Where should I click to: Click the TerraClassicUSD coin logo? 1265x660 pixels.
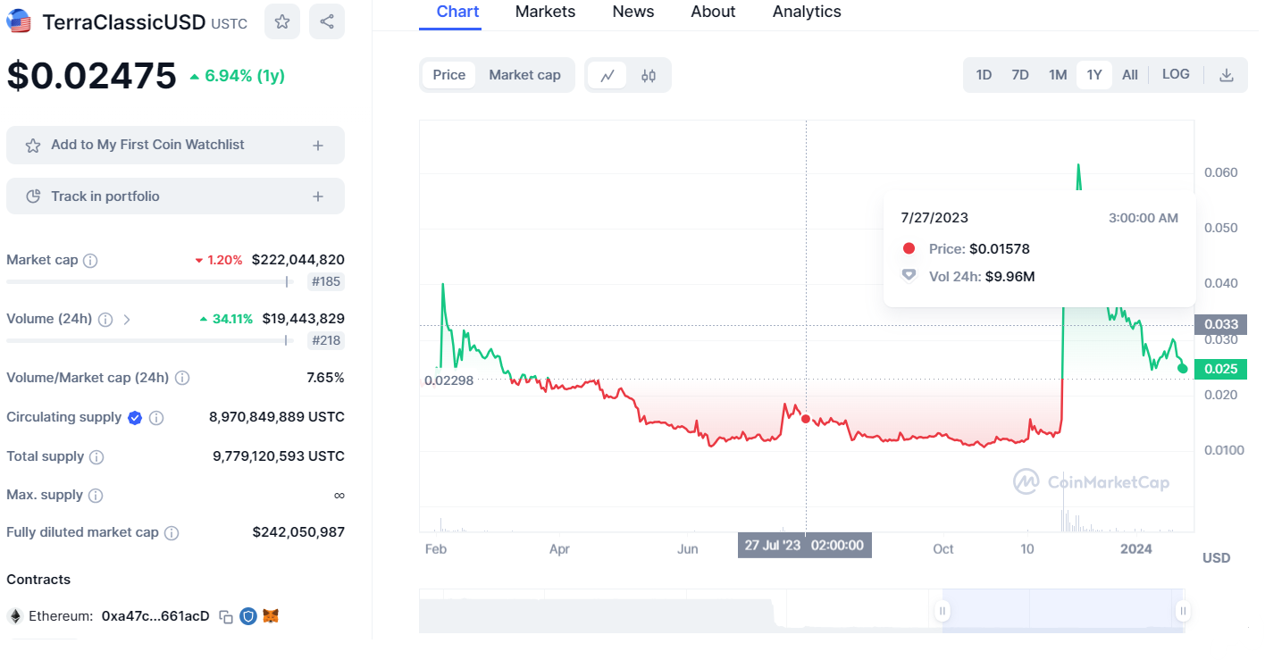pyautogui.click(x=19, y=21)
